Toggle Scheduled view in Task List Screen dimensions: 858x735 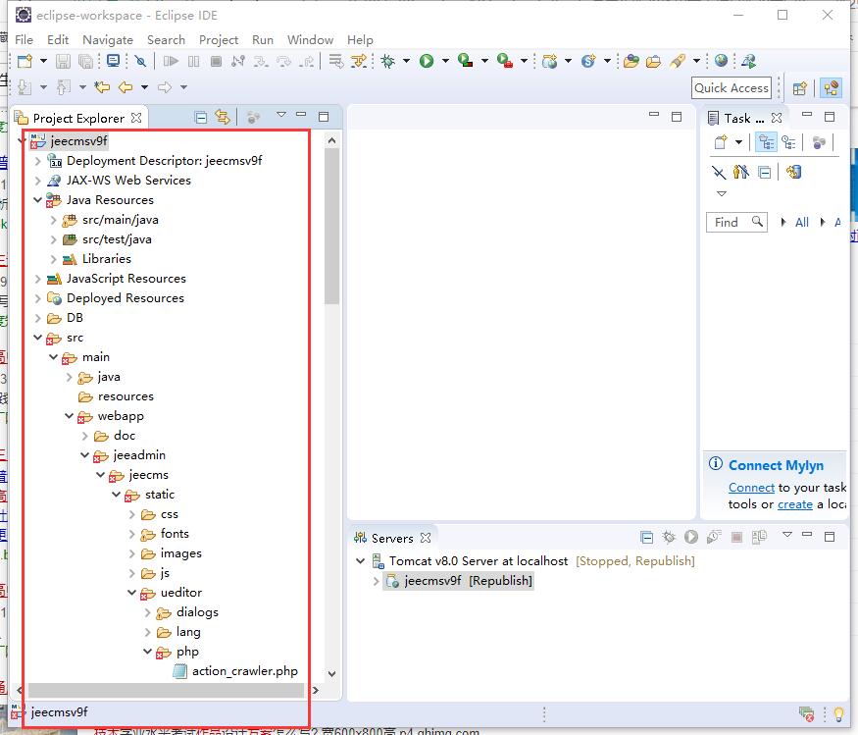pos(788,143)
